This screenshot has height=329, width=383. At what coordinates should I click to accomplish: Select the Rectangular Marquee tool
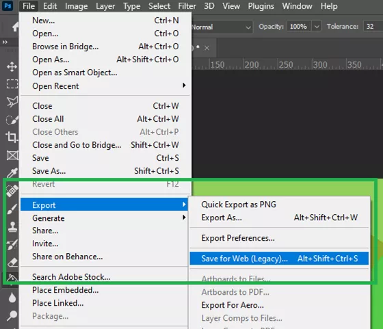pos(12,83)
